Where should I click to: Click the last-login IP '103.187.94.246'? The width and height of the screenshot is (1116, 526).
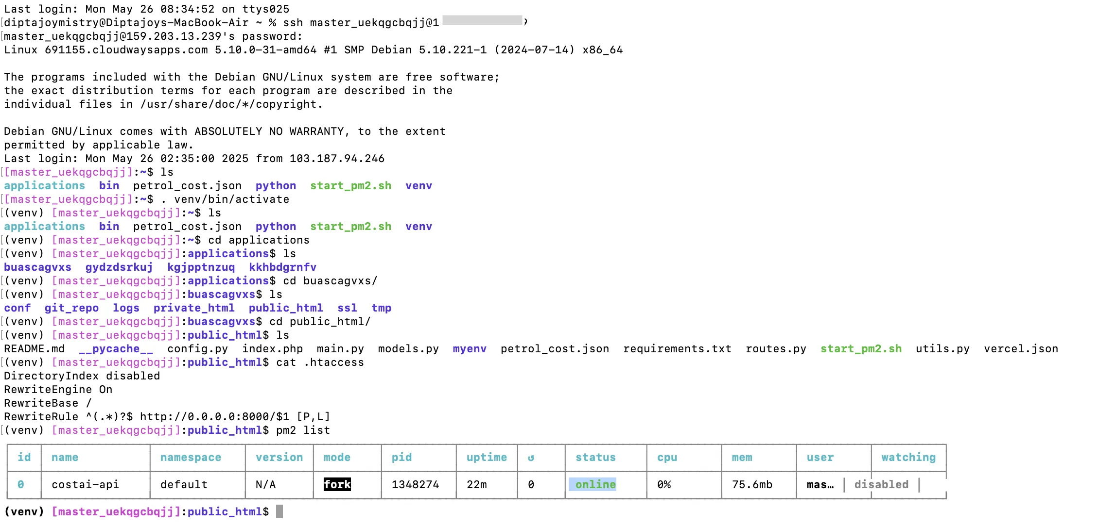coord(337,159)
